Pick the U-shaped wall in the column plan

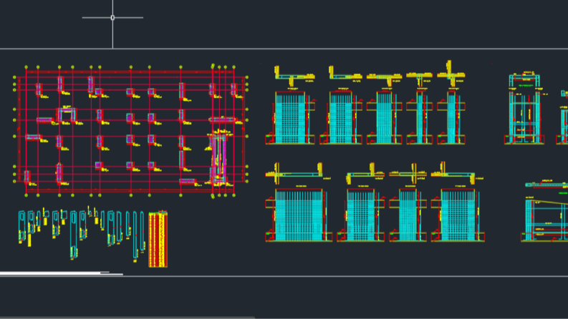pyautogui.click(x=67, y=114)
